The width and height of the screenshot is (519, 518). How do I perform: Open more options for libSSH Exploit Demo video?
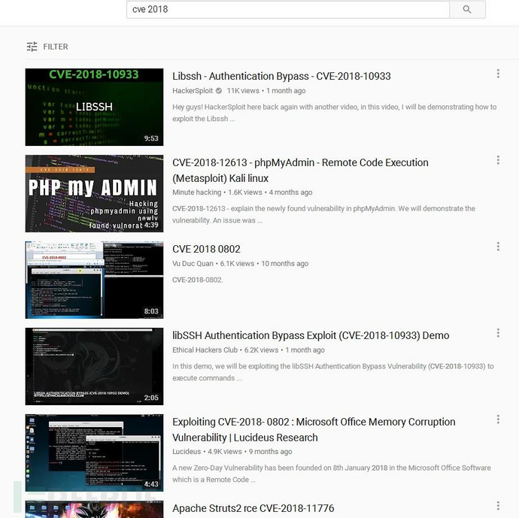498,333
